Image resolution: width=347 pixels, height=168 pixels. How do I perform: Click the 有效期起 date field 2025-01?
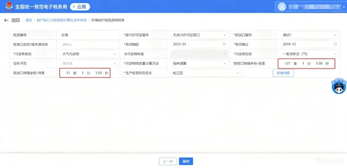(200, 44)
